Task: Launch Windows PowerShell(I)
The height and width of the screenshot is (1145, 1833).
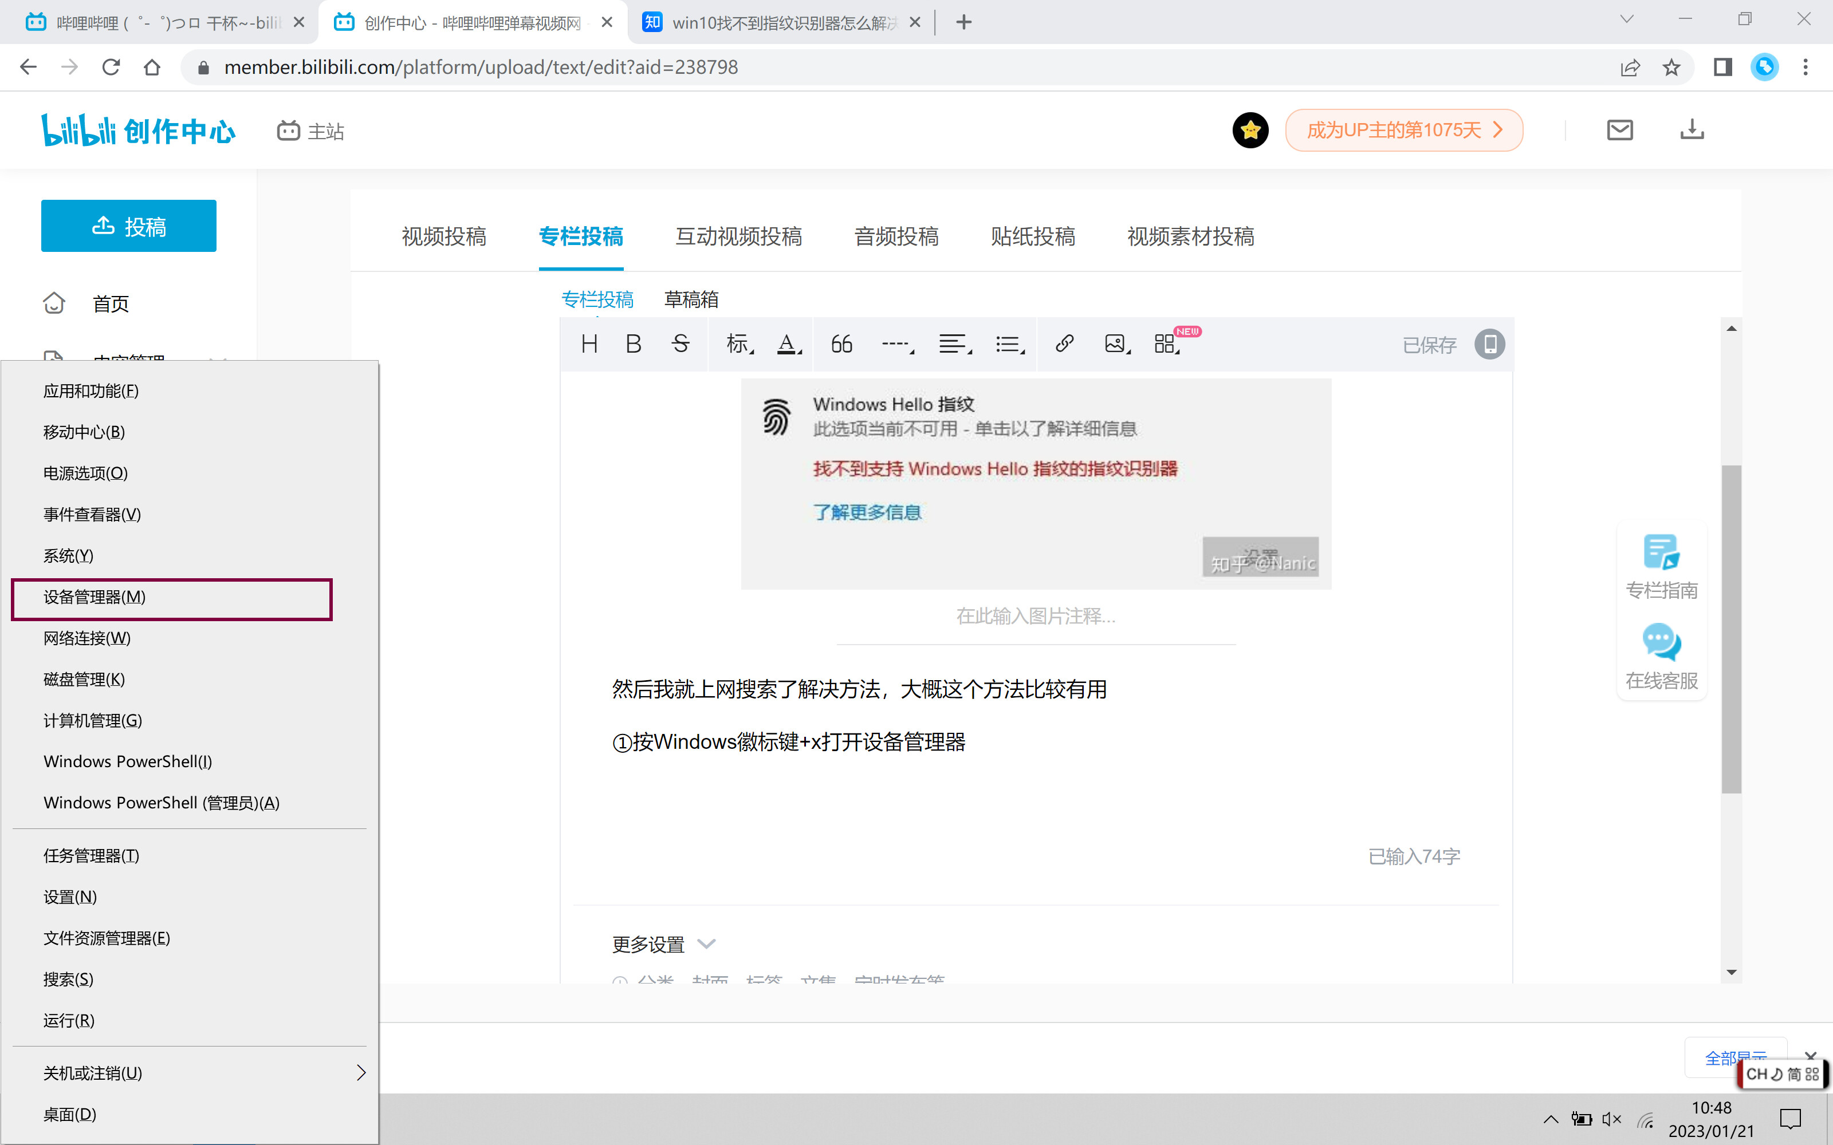Action: point(190,761)
